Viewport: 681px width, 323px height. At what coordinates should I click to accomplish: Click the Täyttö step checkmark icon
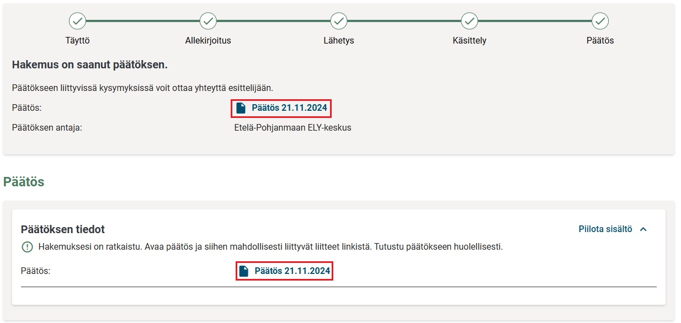tap(77, 21)
